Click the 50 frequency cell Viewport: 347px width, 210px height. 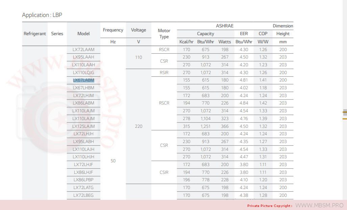(x=113, y=161)
